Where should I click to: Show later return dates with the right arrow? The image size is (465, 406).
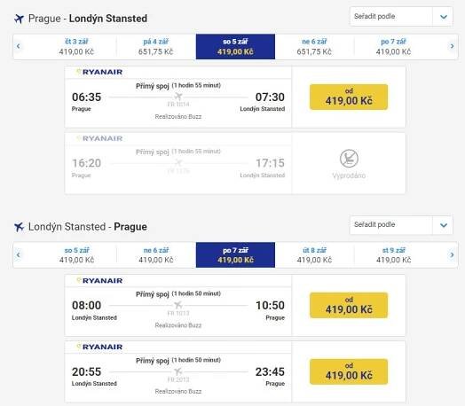[452, 254]
